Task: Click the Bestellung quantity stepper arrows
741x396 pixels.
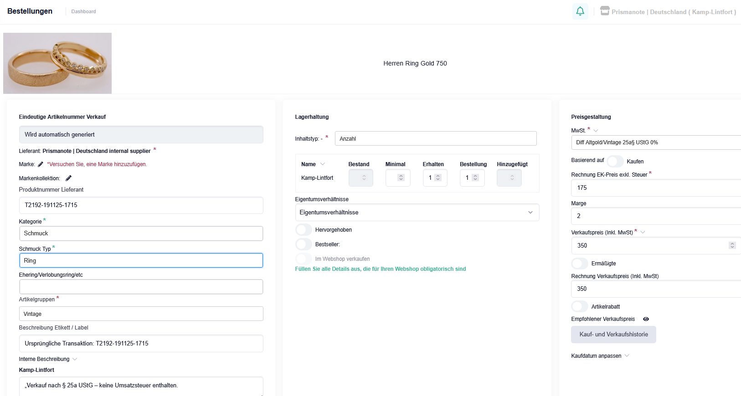Action: [475, 178]
